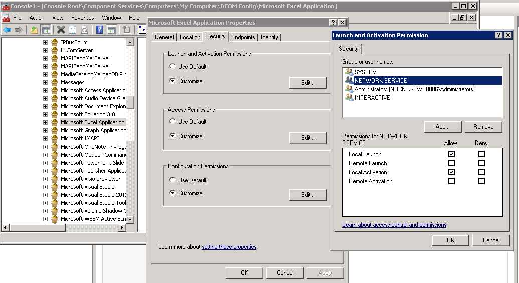Expand the Microsoft Visio previewer node
519x283 pixels.
coord(45,179)
